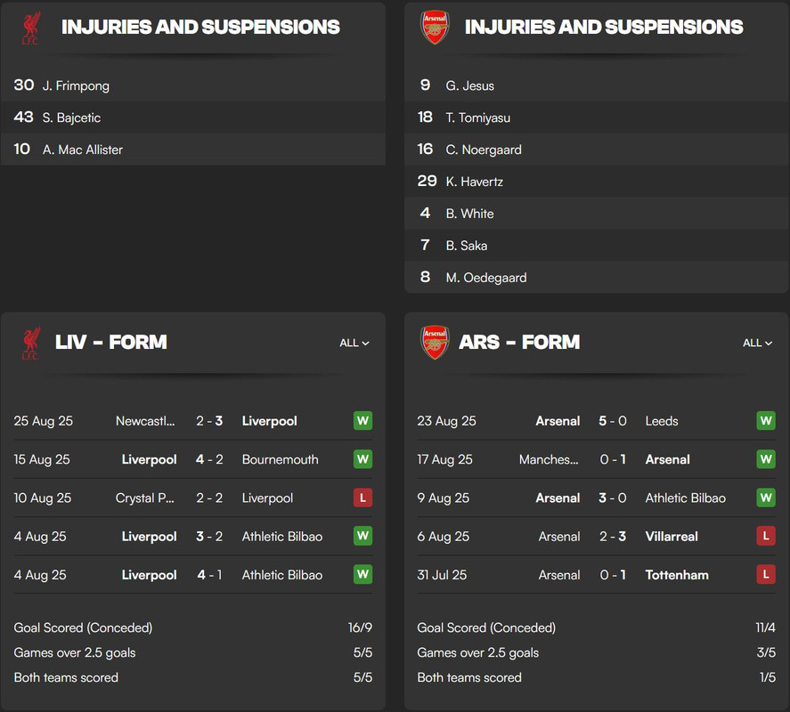Open B. Saka's injury entry
Screen dimensions: 790x712
[597, 246]
